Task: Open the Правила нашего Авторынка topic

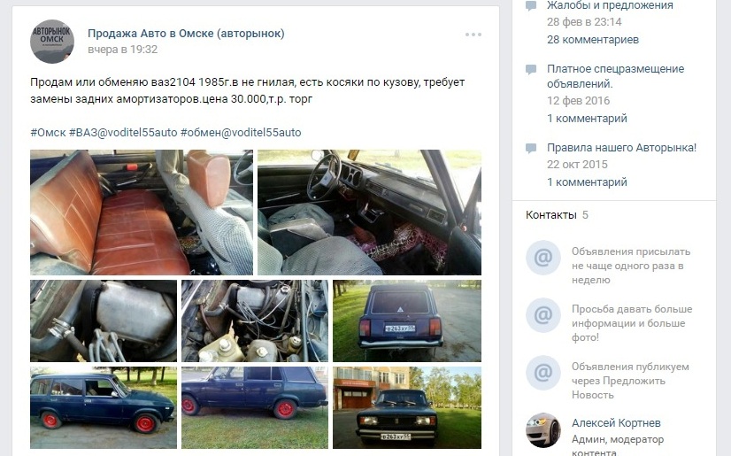Action: pos(621,148)
